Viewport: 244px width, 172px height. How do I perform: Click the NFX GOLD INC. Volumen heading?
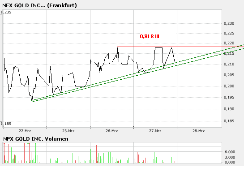tap(36, 139)
